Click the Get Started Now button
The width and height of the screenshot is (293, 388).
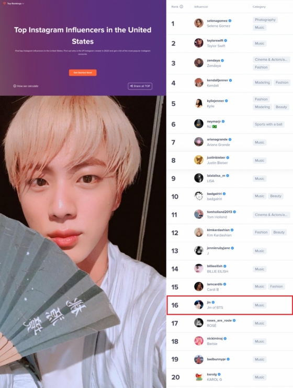(83, 72)
